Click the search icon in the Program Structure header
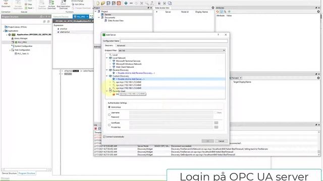Image resolution: width=323 pixels, height=181 pixels. tap(41, 17)
